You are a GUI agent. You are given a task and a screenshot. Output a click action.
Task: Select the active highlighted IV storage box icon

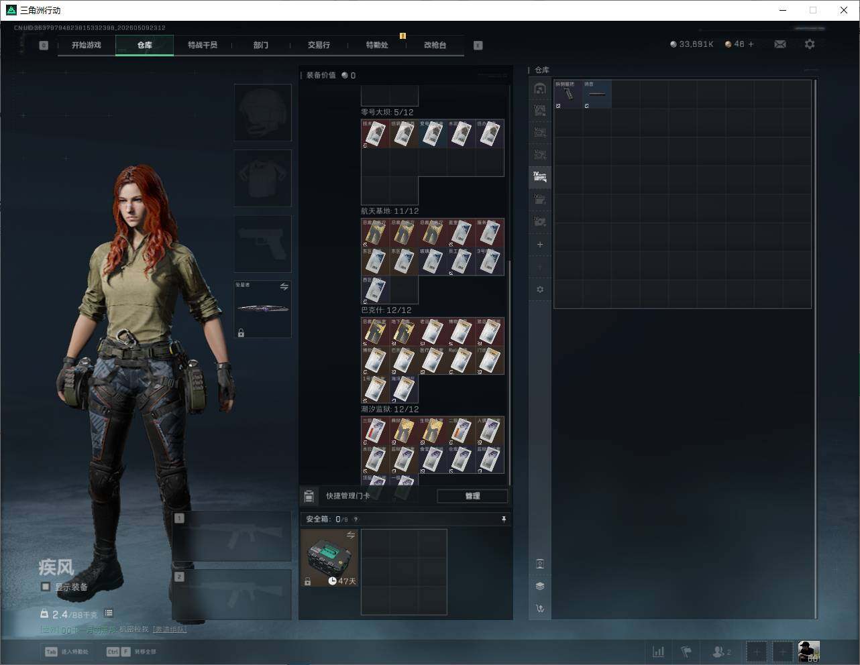pos(540,177)
